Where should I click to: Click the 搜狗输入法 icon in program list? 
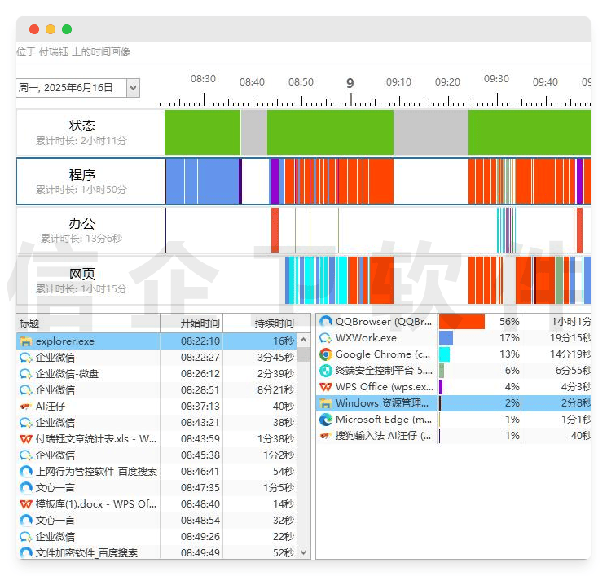[326, 436]
